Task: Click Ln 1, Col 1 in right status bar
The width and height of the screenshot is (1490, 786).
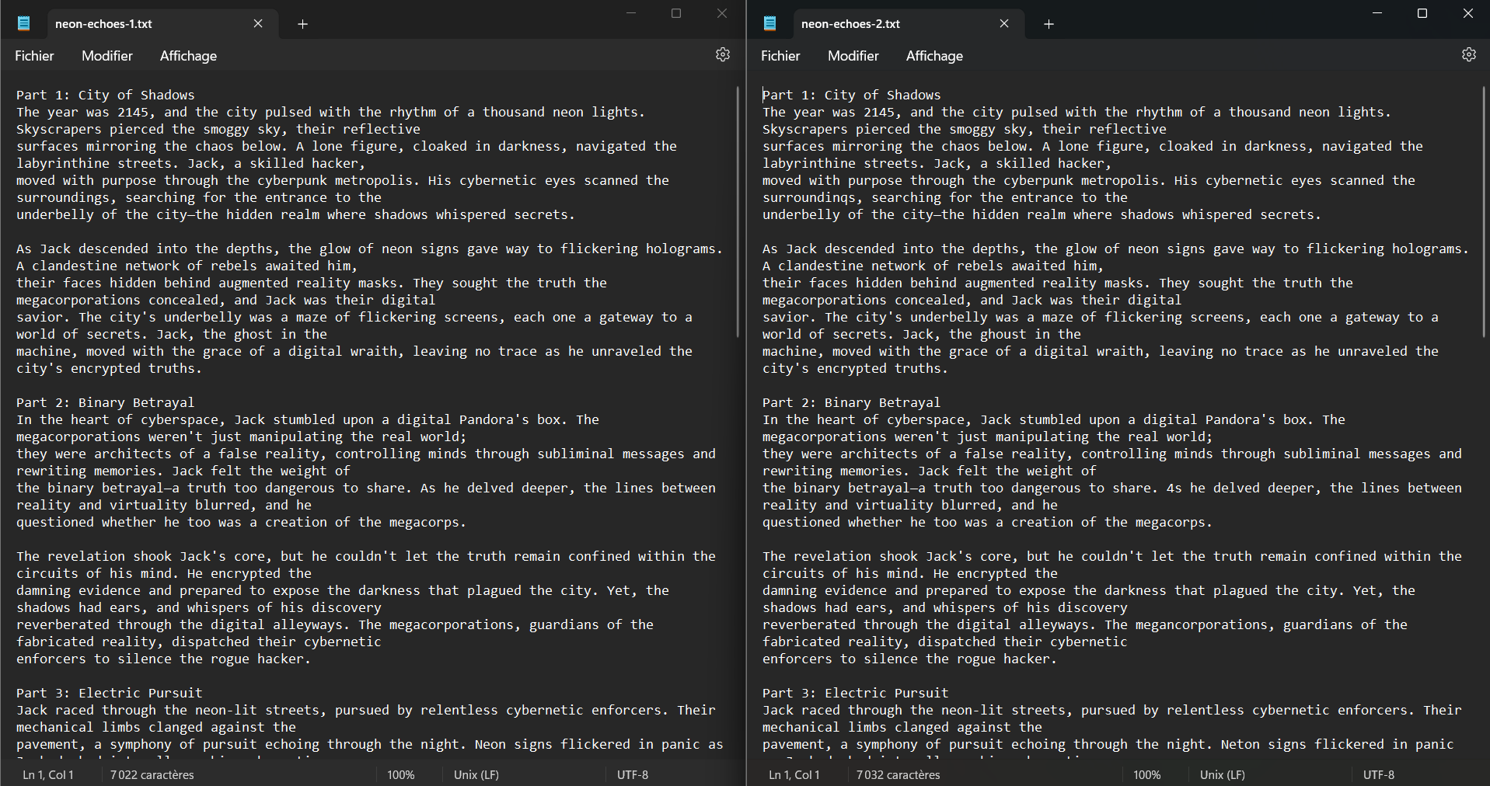Action: point(794,774)
